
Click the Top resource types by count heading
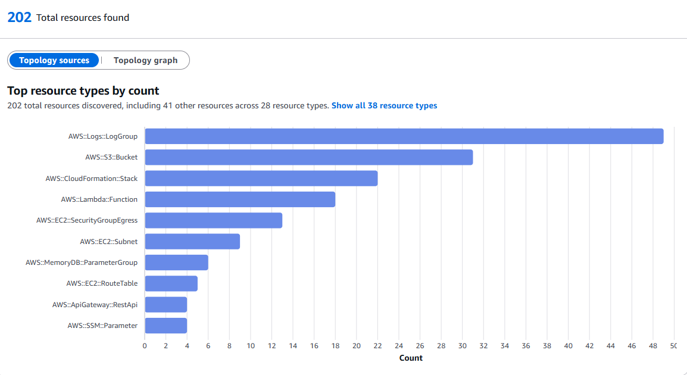83,91
